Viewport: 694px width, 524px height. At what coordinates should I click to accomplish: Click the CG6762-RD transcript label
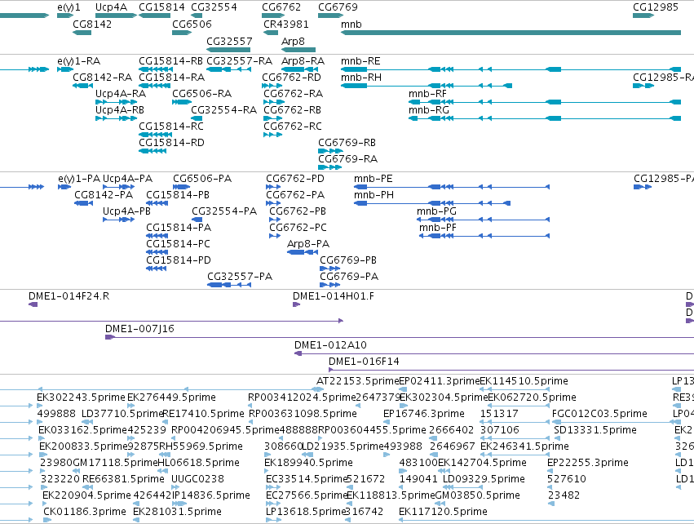[x=292, y=78]
